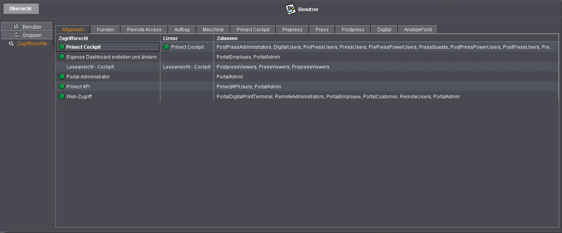Click the Gruppen icon in the left sidebar
This screenshot has height=233, width=562.
16,35
